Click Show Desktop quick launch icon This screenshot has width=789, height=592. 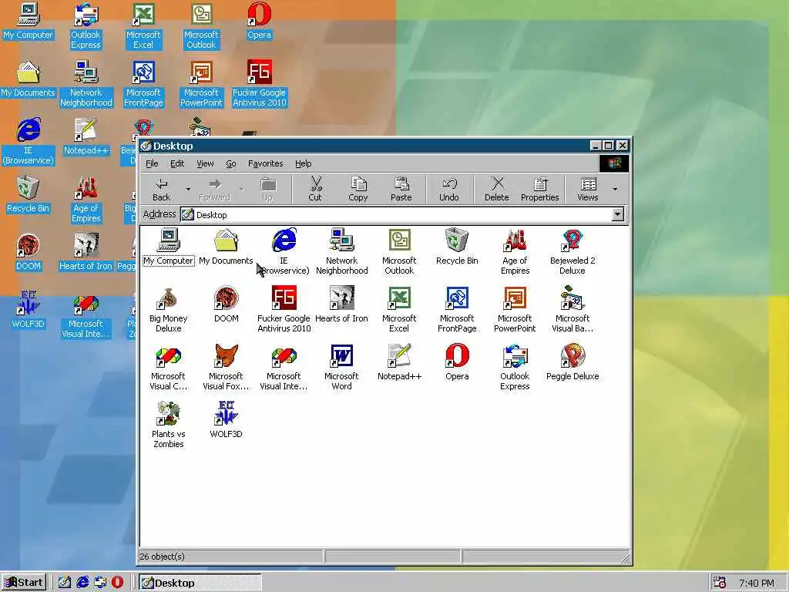(x=65, y=583)
